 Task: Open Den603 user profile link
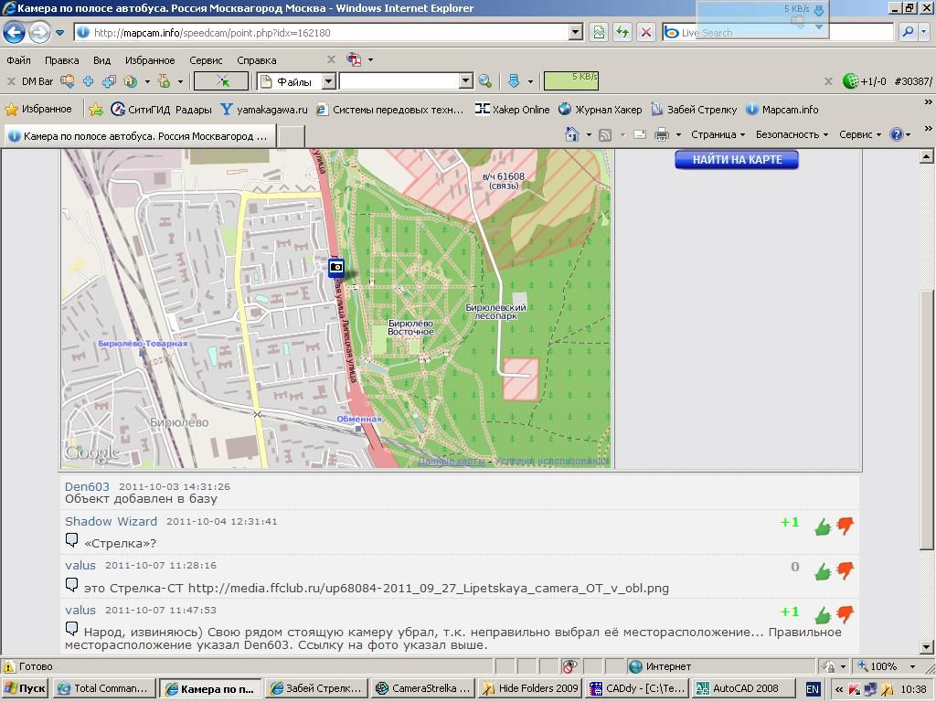(x=87, y=486)
